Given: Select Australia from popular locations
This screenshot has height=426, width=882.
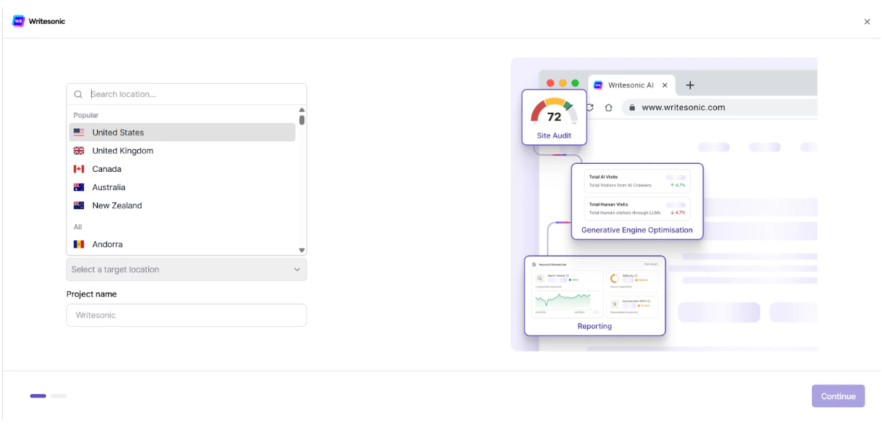Looking at the screenshot, I should (x=182, y=187).
